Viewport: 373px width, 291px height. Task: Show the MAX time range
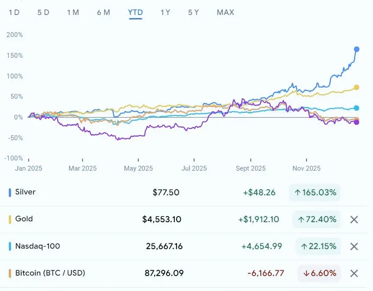point(225,12)
